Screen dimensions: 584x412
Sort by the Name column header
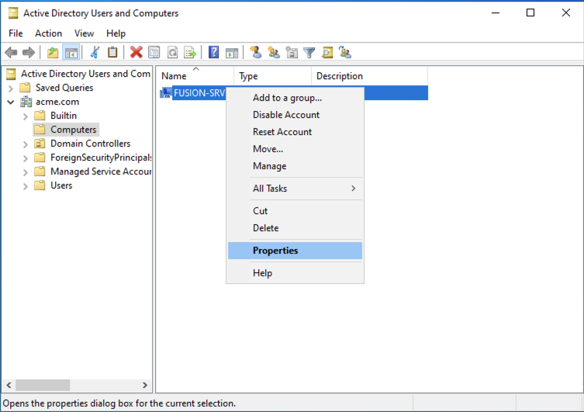coord(195,76)
